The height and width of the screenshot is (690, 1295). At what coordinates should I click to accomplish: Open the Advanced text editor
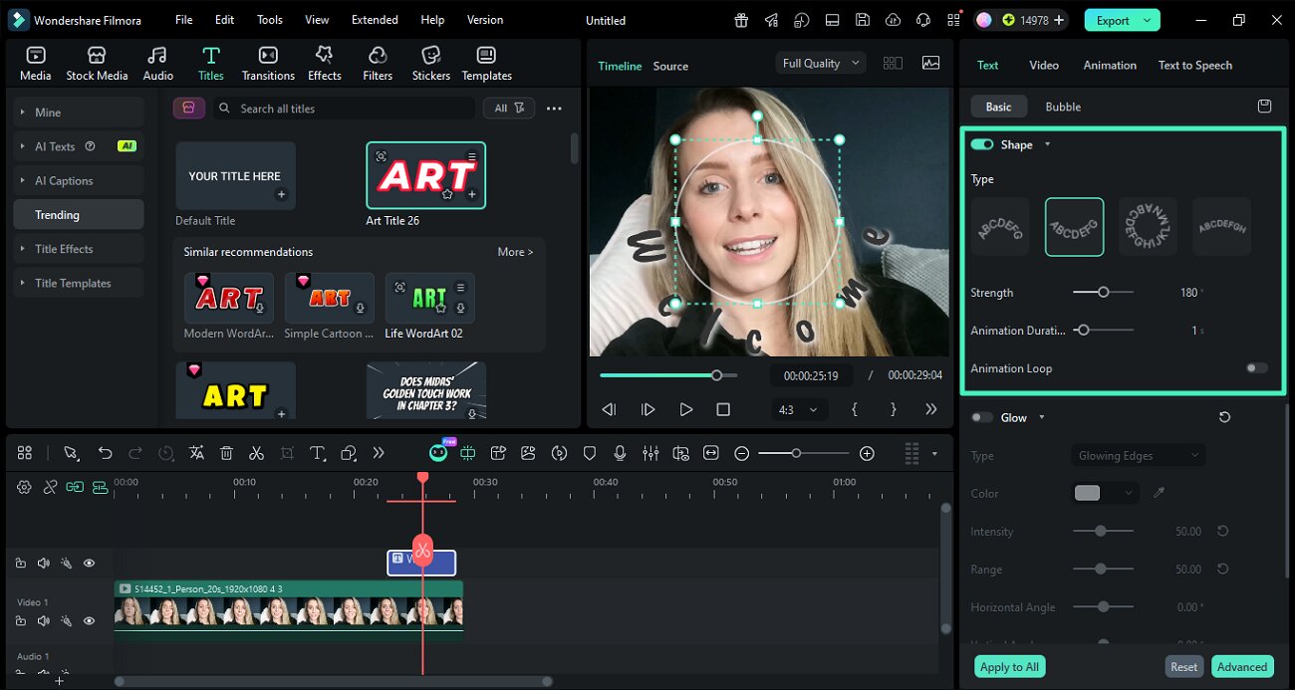(1242, 667)
